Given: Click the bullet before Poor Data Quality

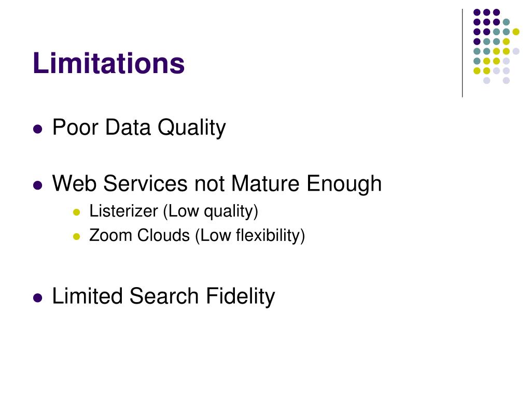Looking at the screenshot, I should pos(37,129).
